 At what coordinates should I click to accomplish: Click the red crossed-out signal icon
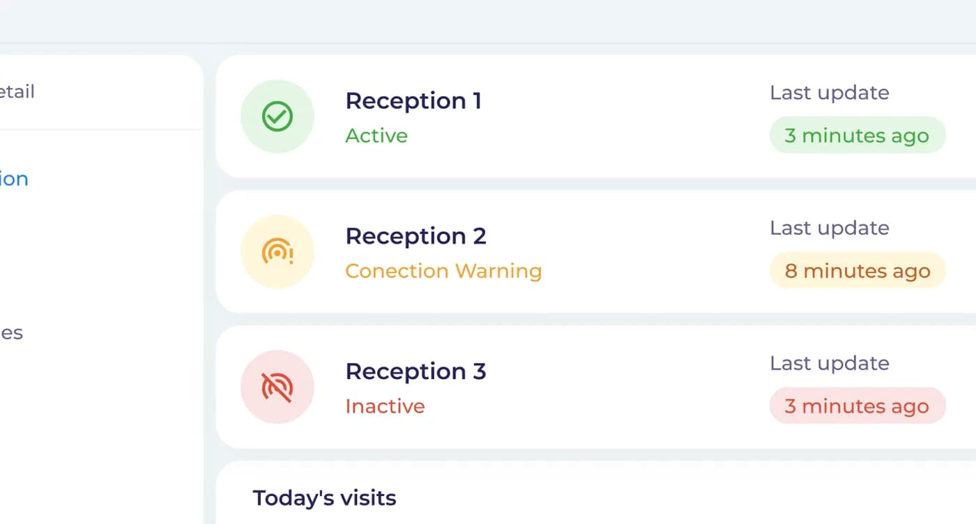(277, 387)
